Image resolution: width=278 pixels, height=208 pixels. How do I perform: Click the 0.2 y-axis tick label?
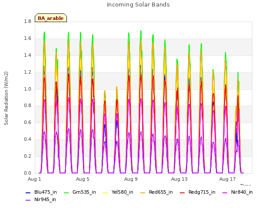coord(27,156)
